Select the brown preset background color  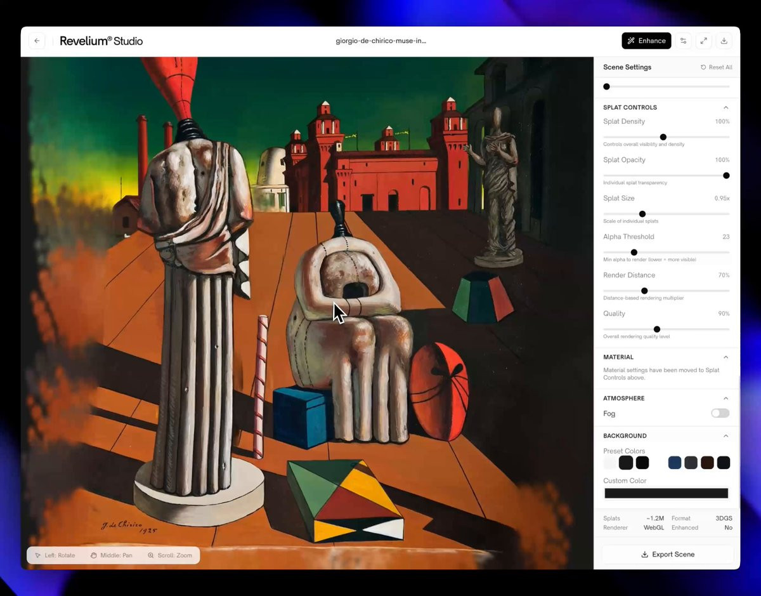click(x=707, y=463)
